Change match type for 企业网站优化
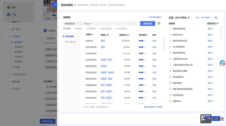 click(x=210, y=95)
